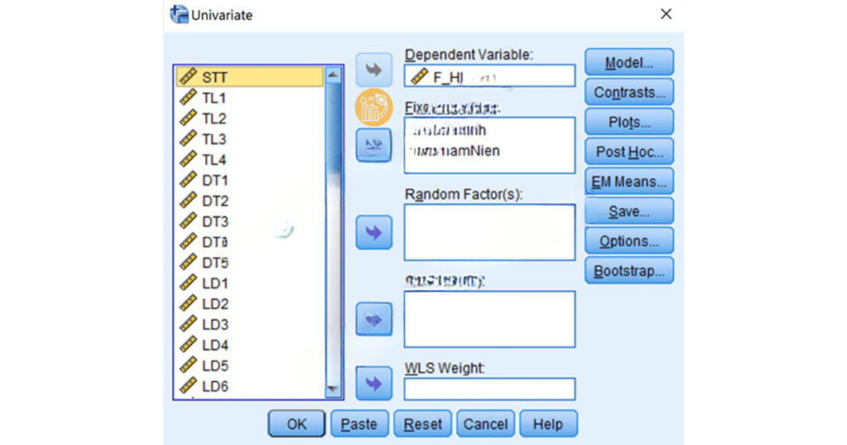Click ruler icon beside LD3 variable

[188, 324]
